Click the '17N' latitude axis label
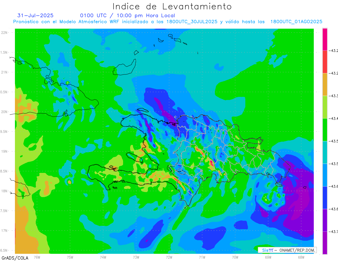 coord(5,231)
